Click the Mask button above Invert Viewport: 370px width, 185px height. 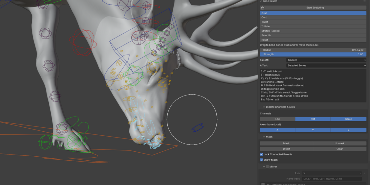point(286,143)
